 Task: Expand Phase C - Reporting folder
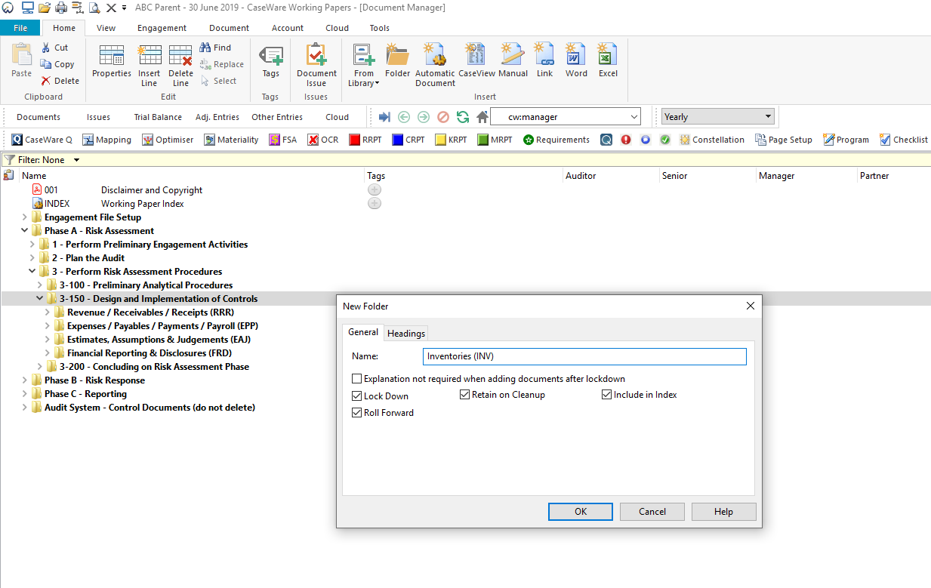25,394
